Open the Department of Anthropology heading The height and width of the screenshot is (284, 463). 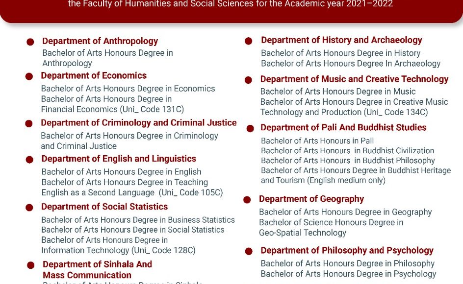click(x=100, y=41)
